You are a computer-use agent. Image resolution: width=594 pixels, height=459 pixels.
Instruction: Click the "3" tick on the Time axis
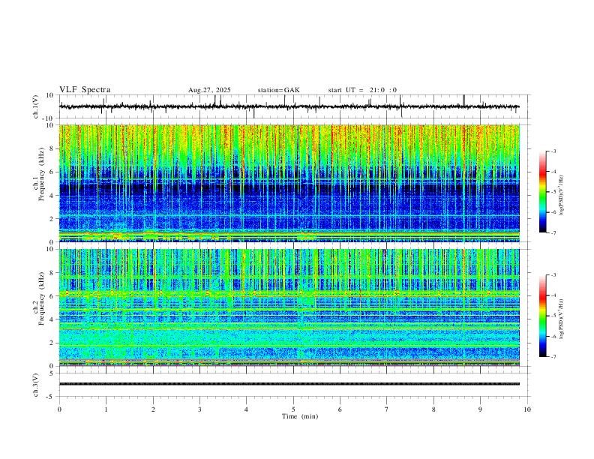click(199, 409)
